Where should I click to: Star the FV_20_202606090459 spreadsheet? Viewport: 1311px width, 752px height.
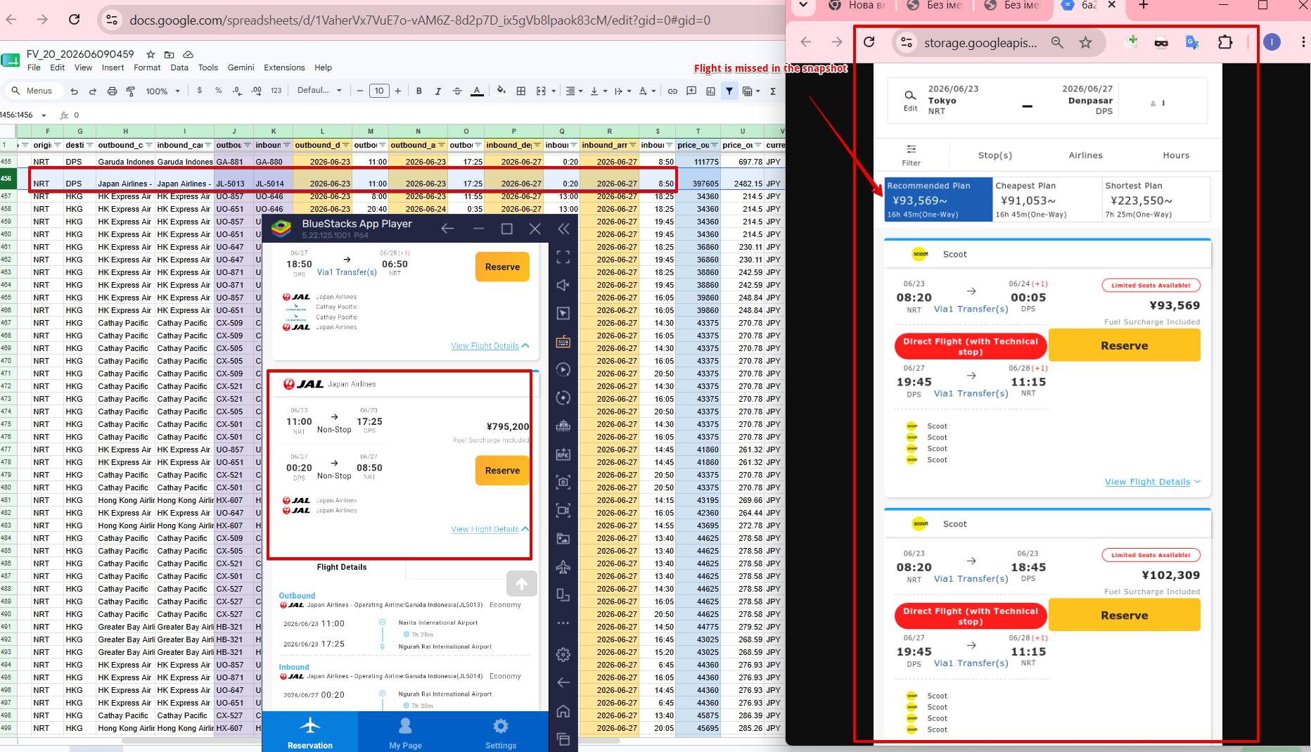151,54
